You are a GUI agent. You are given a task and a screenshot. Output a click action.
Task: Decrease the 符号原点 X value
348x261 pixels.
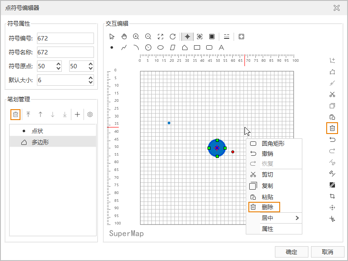point(58,68)
